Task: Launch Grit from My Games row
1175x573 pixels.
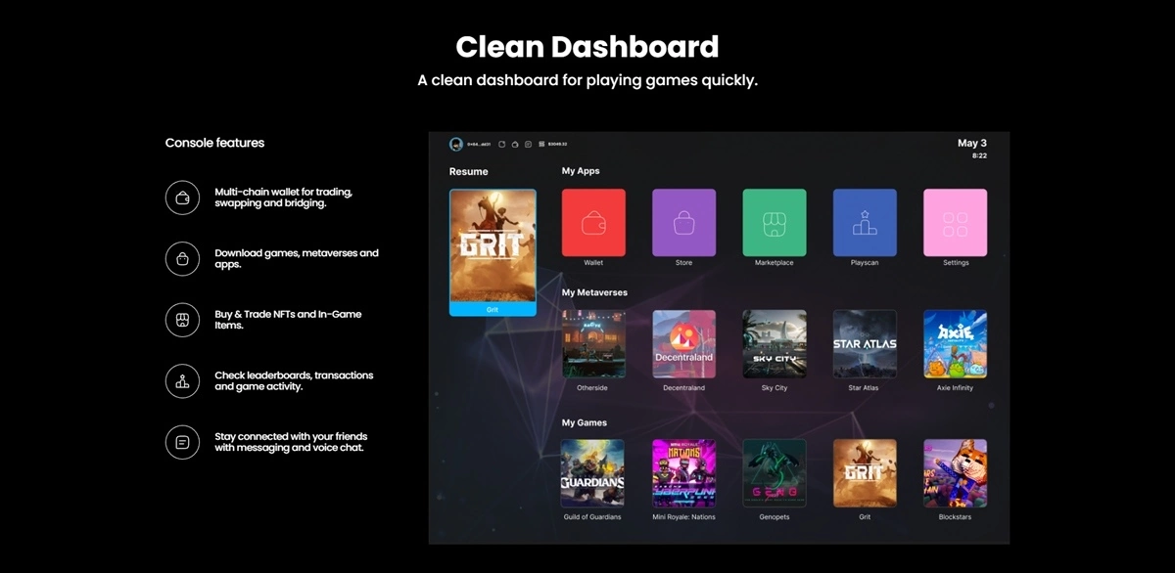Action: (865, 473)
